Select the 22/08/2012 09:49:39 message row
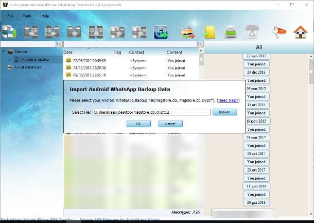The height and width of the screenshot is (223, 314). tap(131, 60)
